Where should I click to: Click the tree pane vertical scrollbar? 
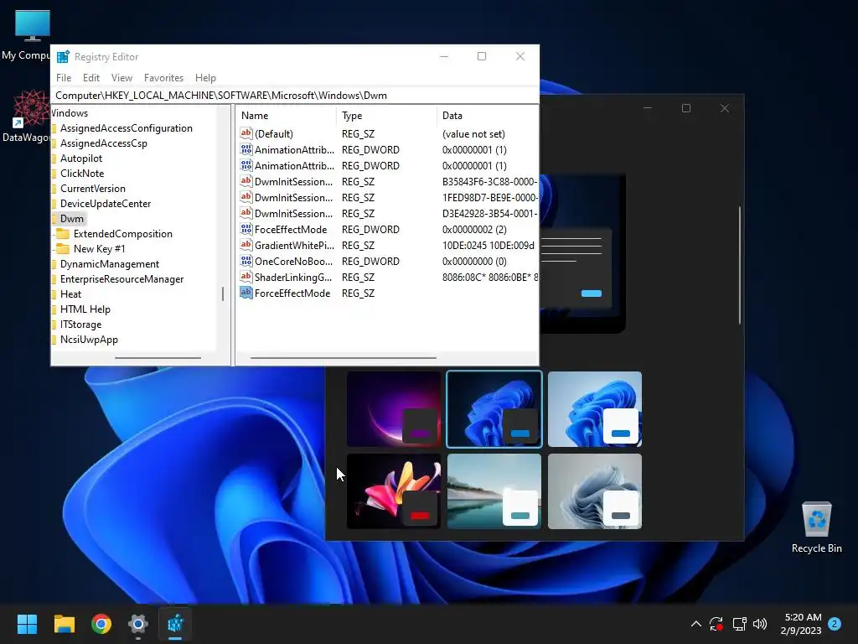[223, 293]
